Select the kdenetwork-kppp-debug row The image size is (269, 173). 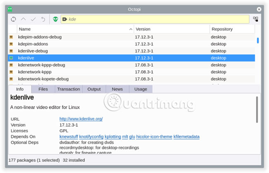point(132,65)
